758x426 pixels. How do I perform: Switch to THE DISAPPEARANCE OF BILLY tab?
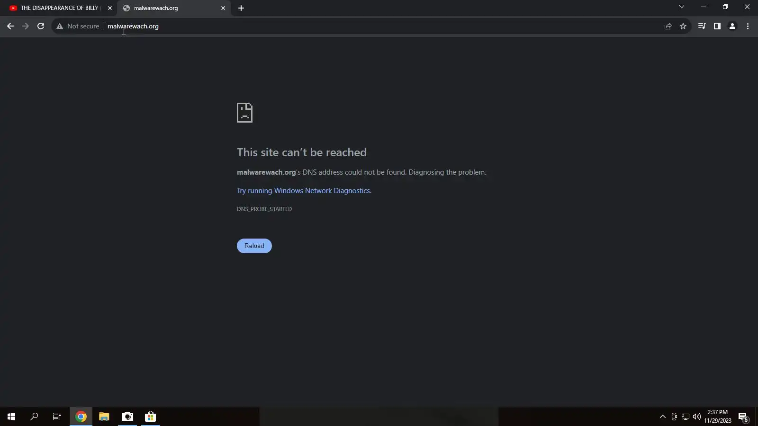[60, 8]
